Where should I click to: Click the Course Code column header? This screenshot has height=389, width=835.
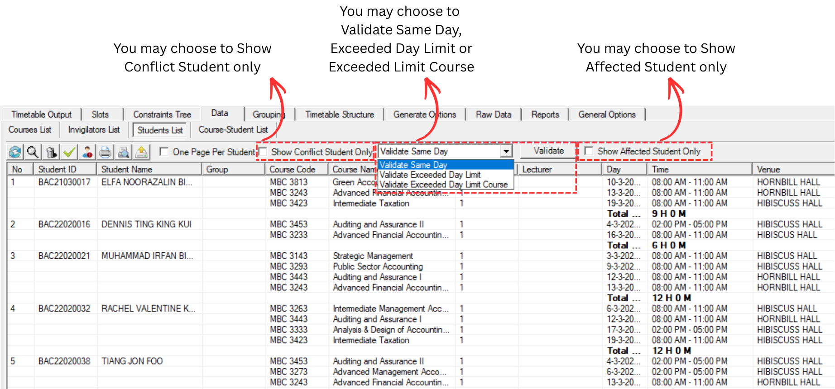point(297,169)
